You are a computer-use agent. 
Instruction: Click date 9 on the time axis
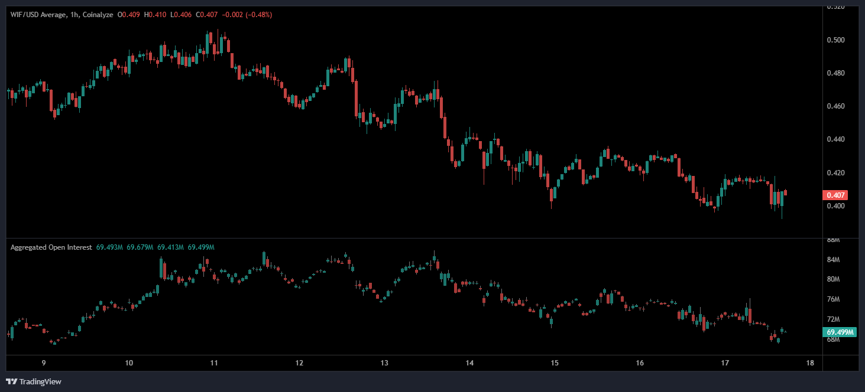coord(44,362)
